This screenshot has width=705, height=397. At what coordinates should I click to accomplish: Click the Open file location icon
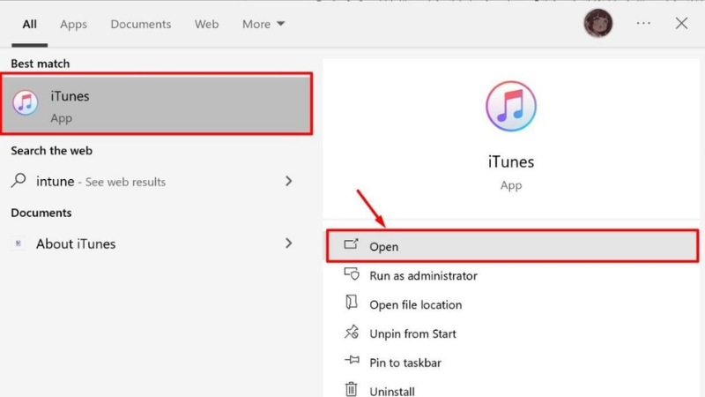point(351,302)
